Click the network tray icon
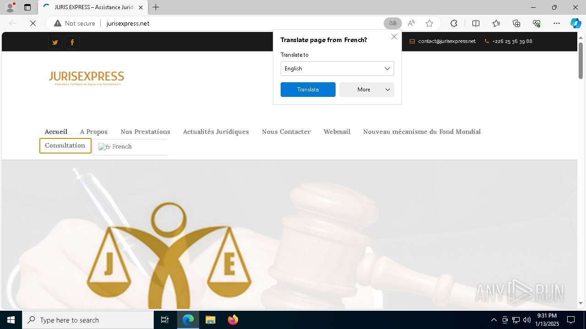 click(x=516, y=320)
